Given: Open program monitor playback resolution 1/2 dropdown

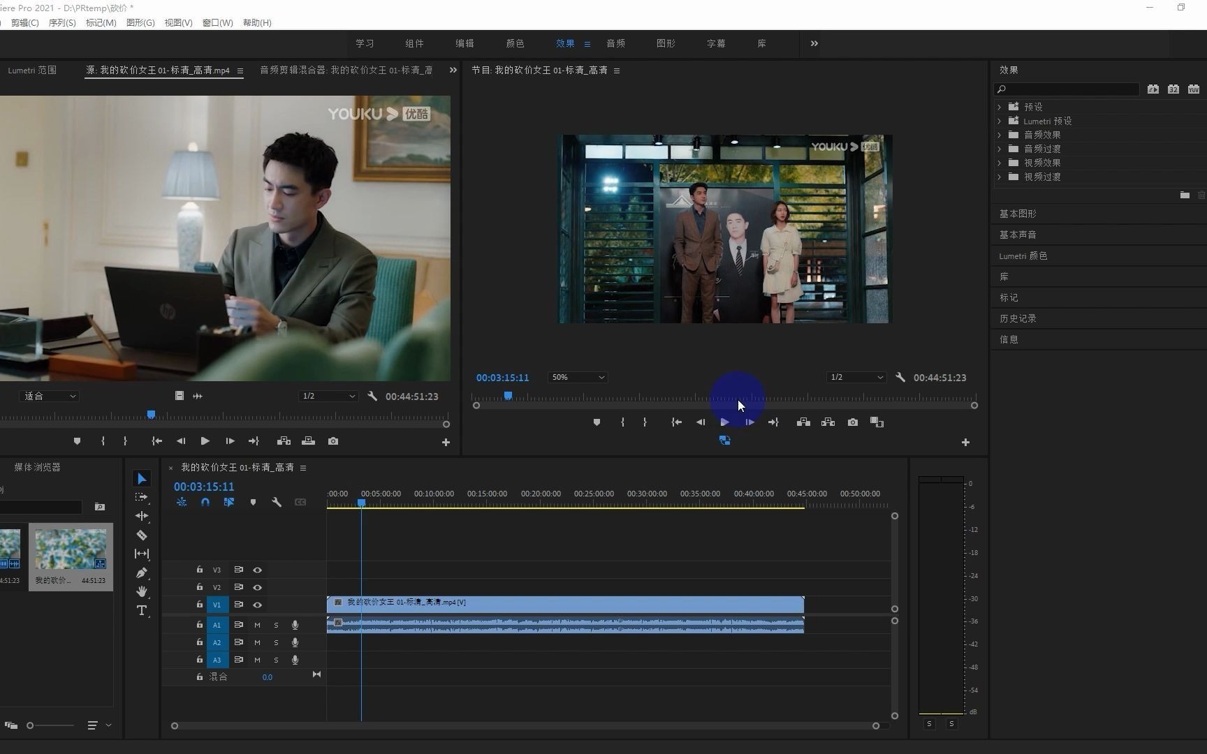Looking at the screenshot, I should 856,377.
